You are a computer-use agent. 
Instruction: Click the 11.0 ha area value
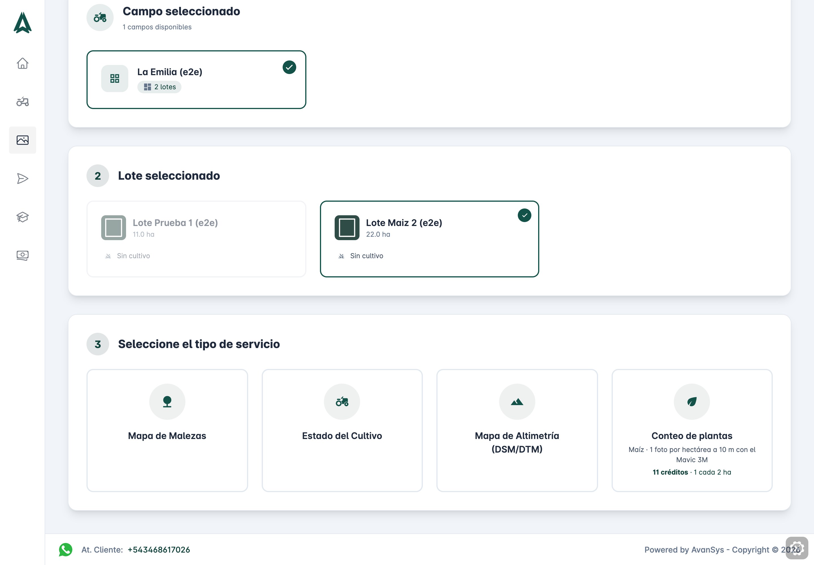coord(144,234)
